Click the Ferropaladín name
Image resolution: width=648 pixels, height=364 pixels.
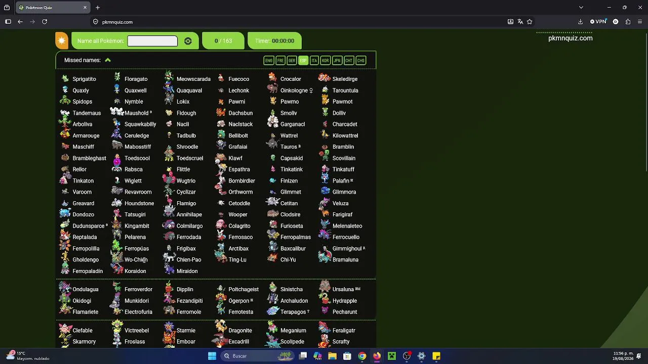88,271
